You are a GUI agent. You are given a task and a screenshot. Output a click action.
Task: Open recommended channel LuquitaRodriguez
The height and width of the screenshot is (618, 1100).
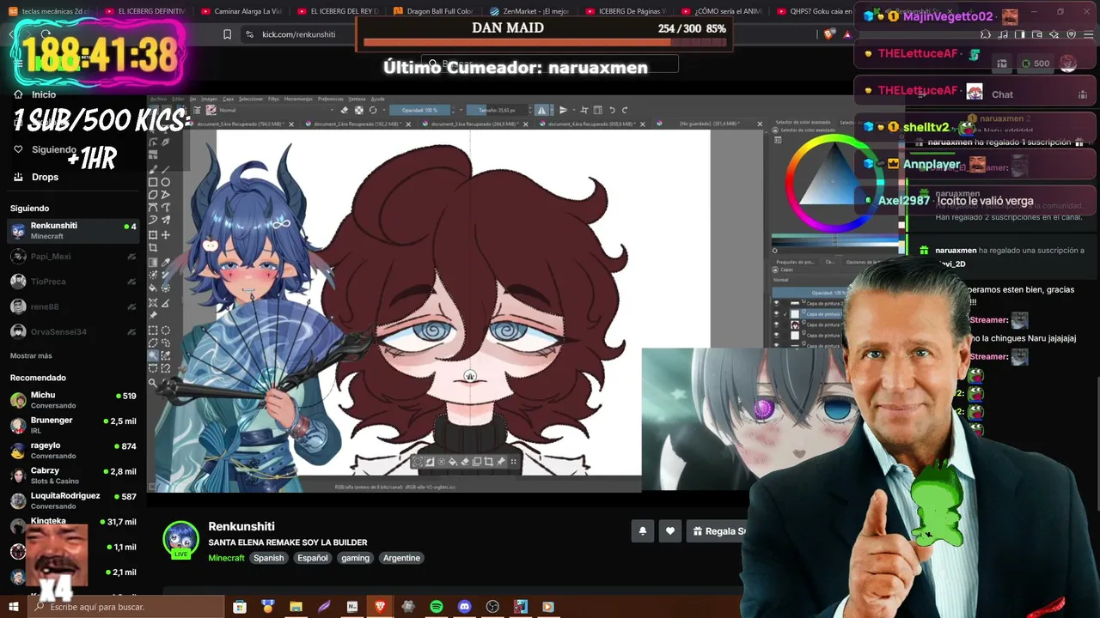pyautogui.click(x=73, y=500)
